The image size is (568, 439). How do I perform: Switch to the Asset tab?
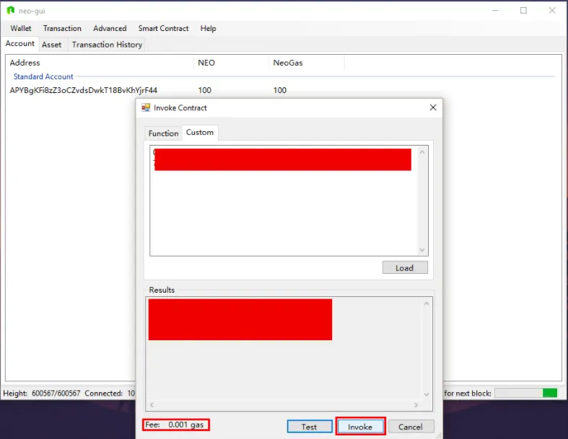51,45
